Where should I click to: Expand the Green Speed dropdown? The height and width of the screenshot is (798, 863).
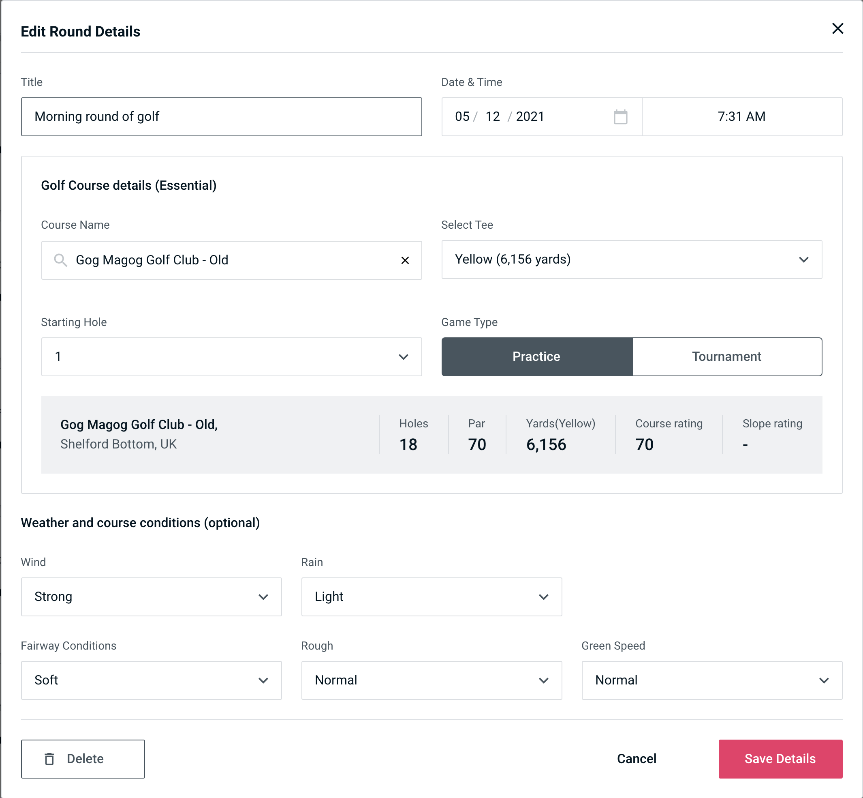[711, 680]
